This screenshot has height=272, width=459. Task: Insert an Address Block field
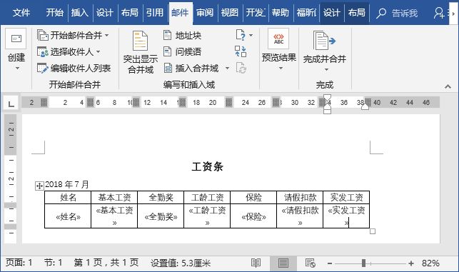182,36
